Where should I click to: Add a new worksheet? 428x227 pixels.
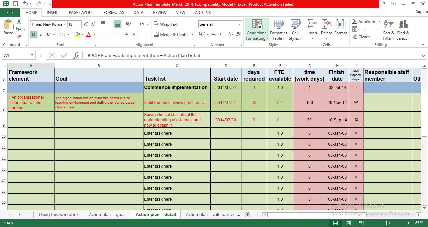pyautogui.click(x=247, y=214)
